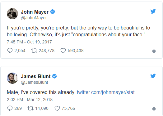163x116 pixels.
Task: Click John Mayer's profile picture
Action: click(x=12, y=14)
